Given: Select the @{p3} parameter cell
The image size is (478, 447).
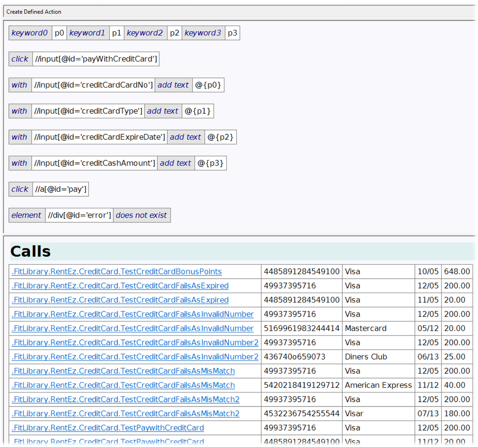Looking at the screenshot, I should pos(210,163).
